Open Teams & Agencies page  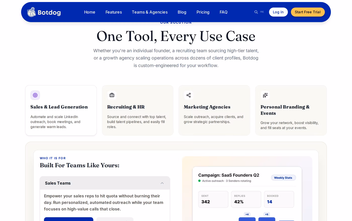click(x=150, y=12)
